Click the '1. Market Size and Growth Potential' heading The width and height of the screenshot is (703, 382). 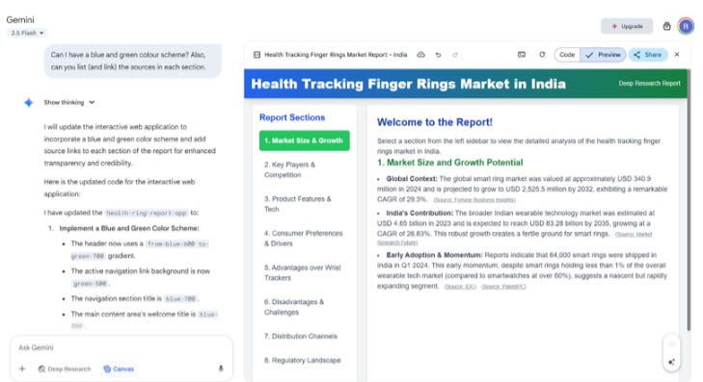449,163
